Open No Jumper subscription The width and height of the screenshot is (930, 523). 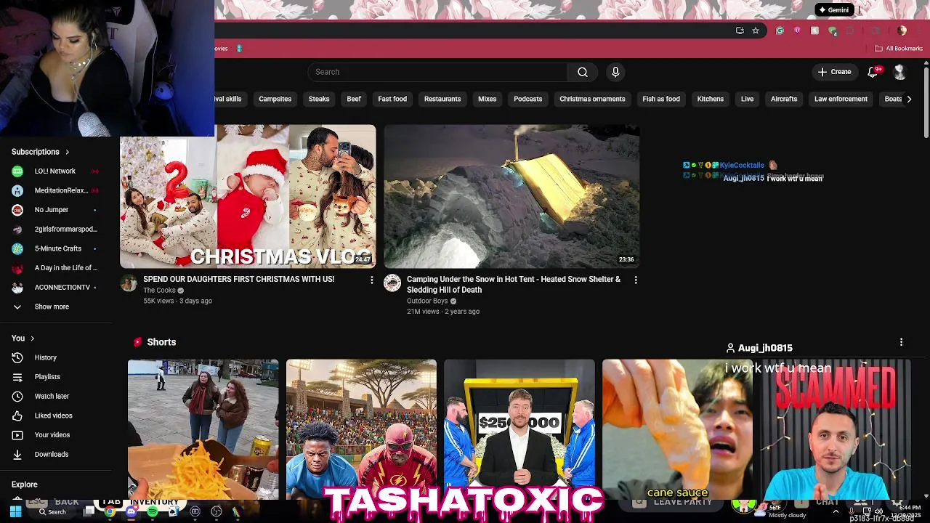point(55,210)
